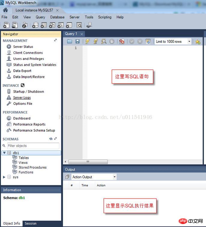Create new table toolbar icon
Viewport: 206px width, 227px height.
[44, 25]
